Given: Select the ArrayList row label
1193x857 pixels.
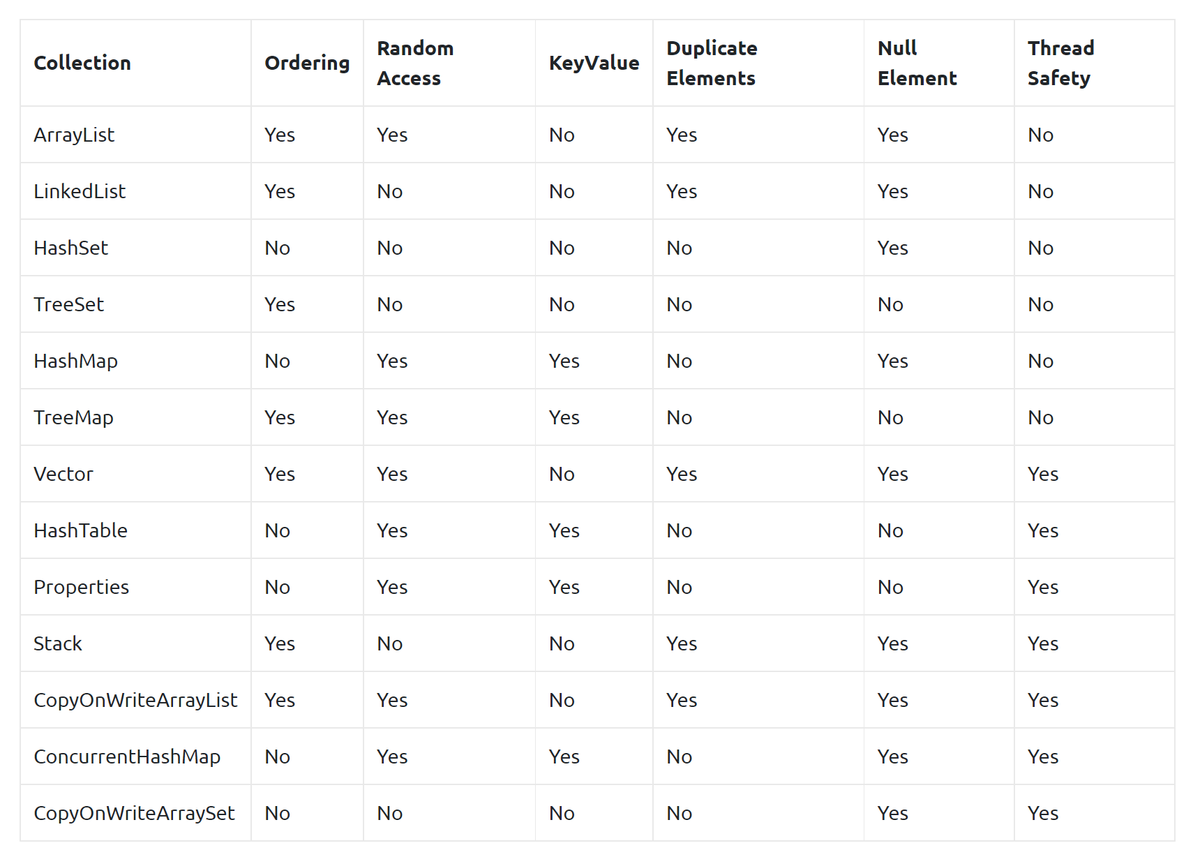Looking at the screenshot, I should coord(74,135).
